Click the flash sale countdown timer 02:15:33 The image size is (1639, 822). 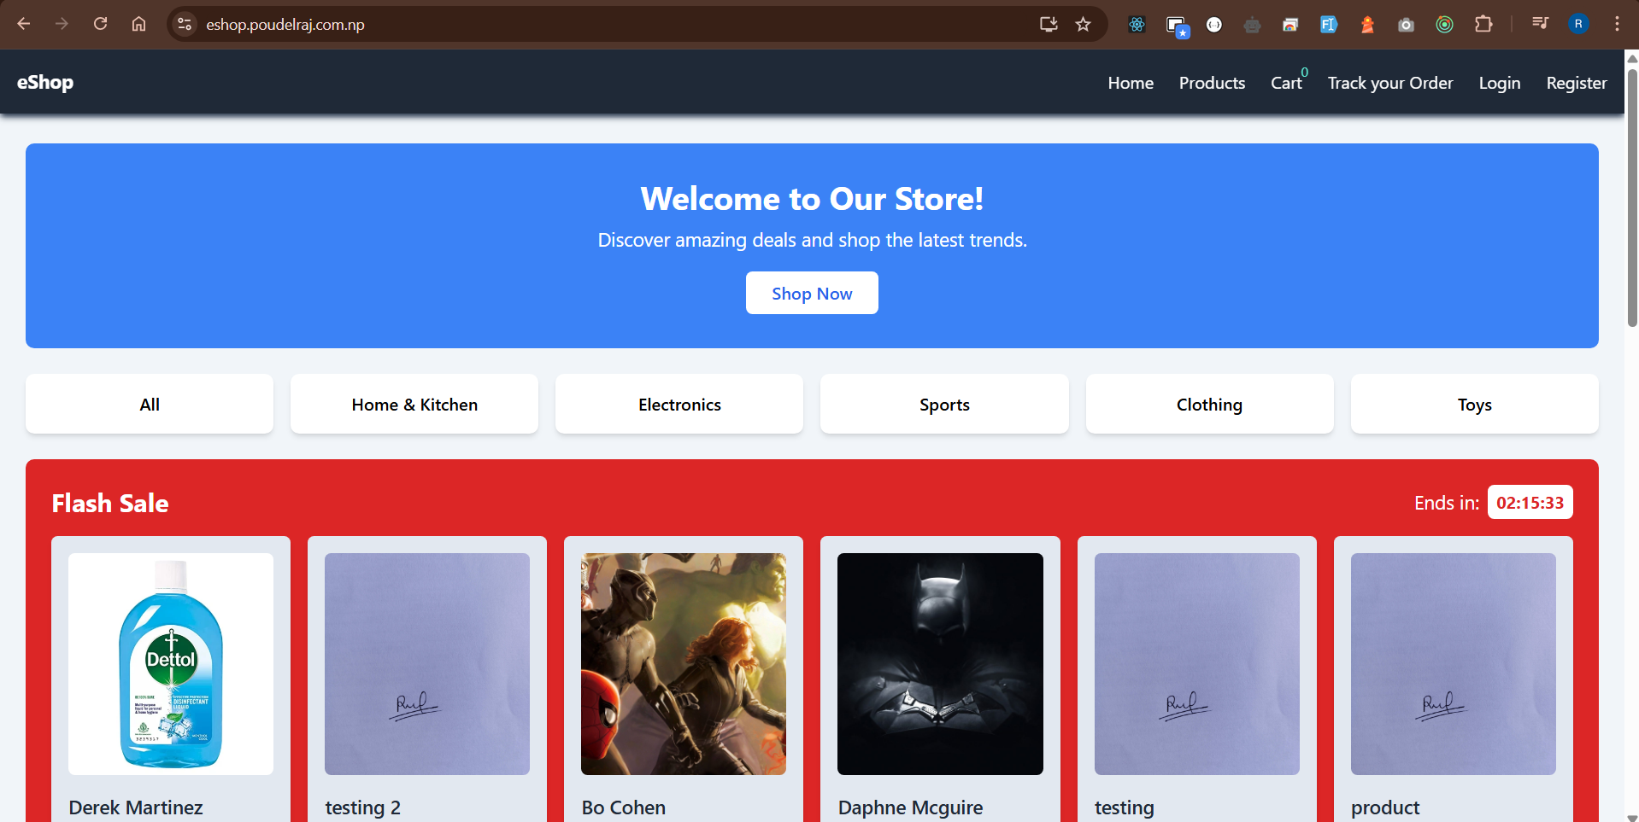point(1530,503)
